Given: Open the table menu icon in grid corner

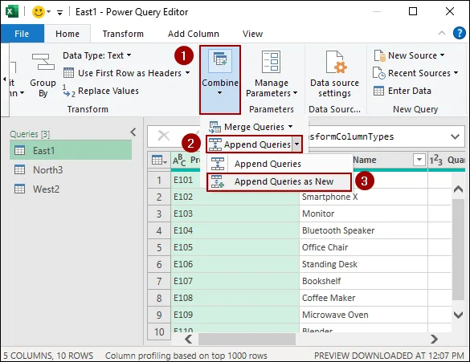Looking at the screenshot, I should [x=159, y=161].
